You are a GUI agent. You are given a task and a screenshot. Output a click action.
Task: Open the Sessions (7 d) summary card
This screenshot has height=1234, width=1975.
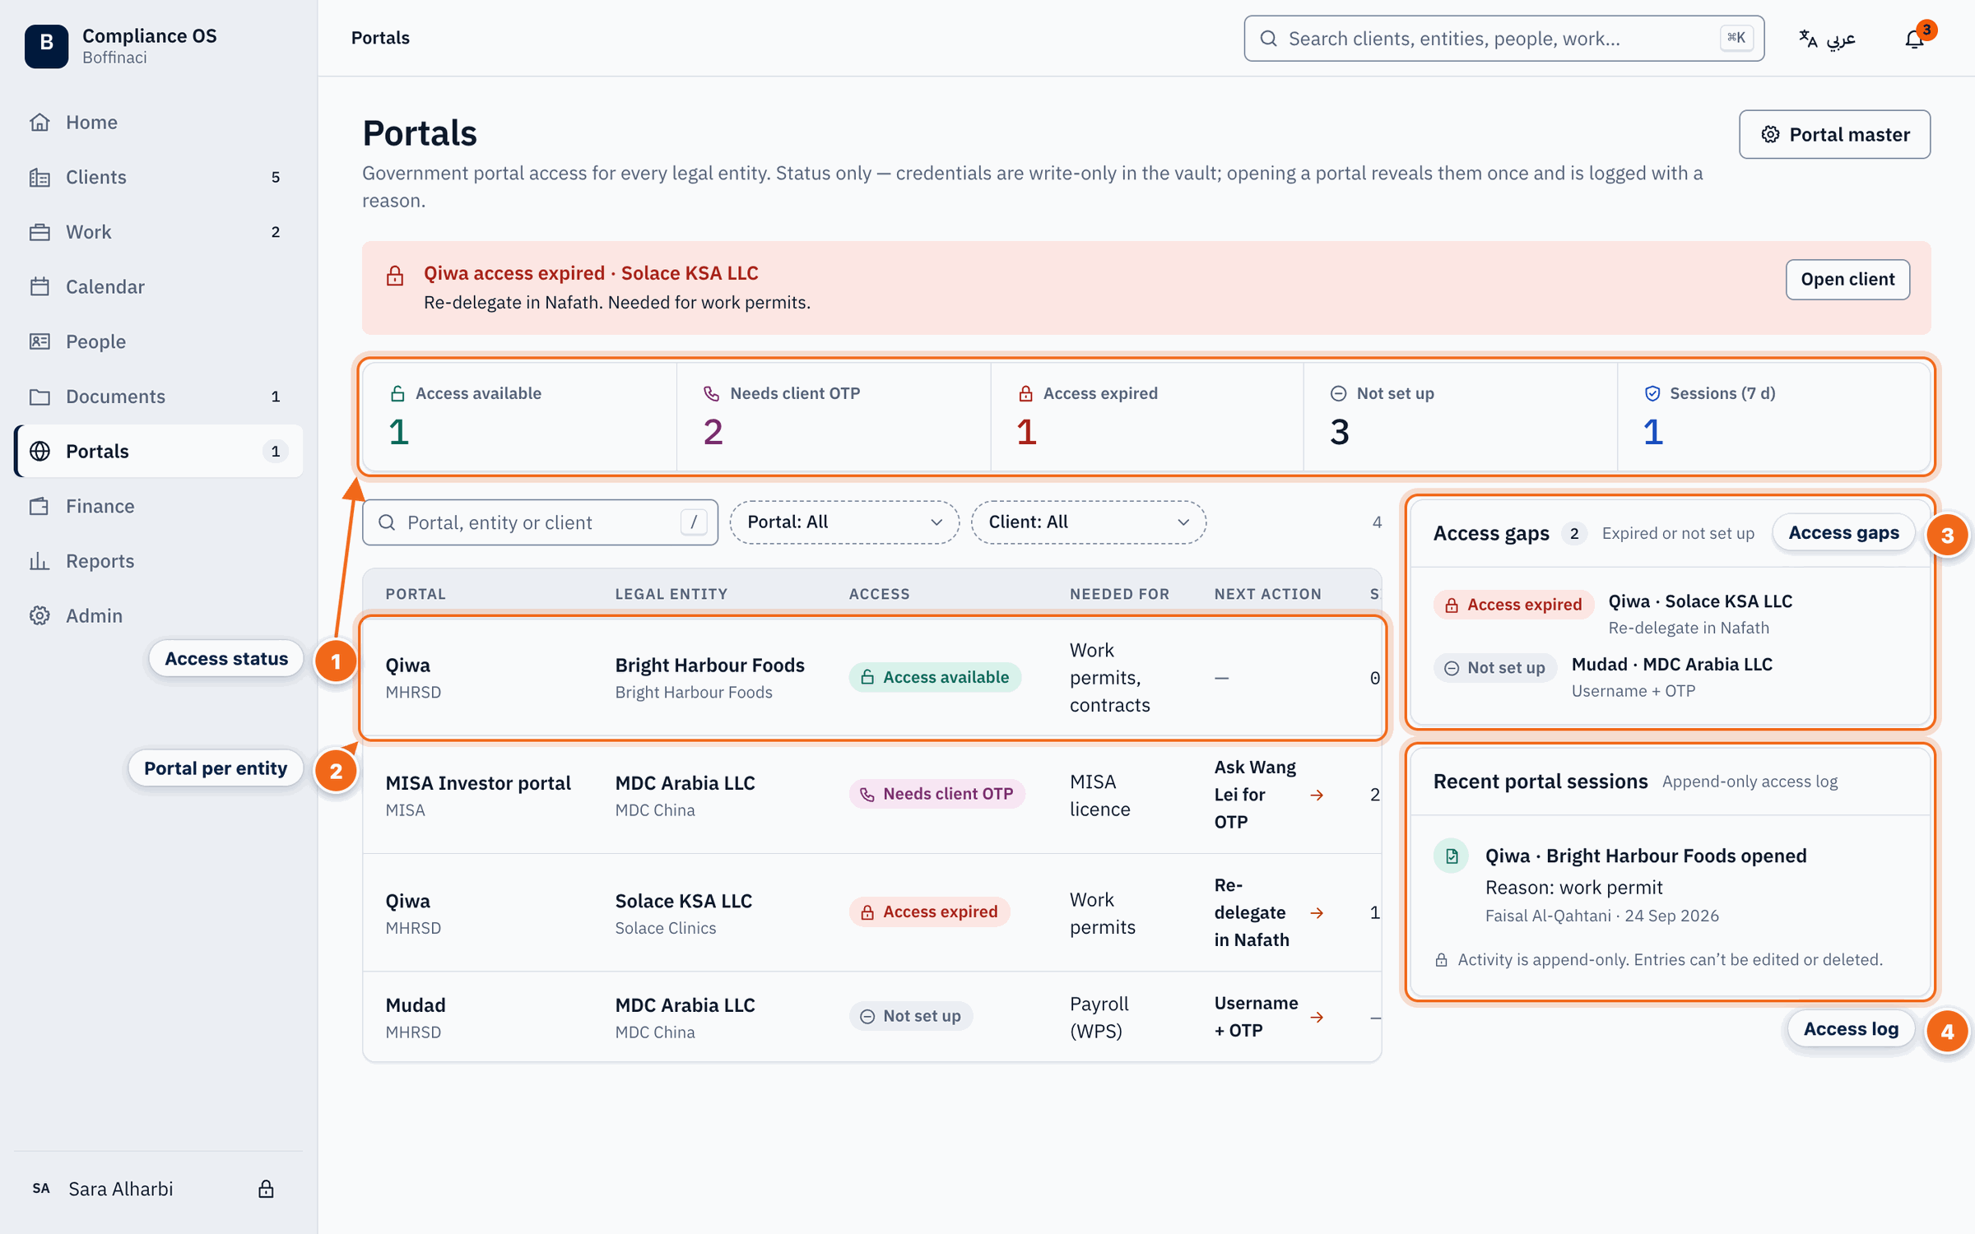[x=1774, y=417]
